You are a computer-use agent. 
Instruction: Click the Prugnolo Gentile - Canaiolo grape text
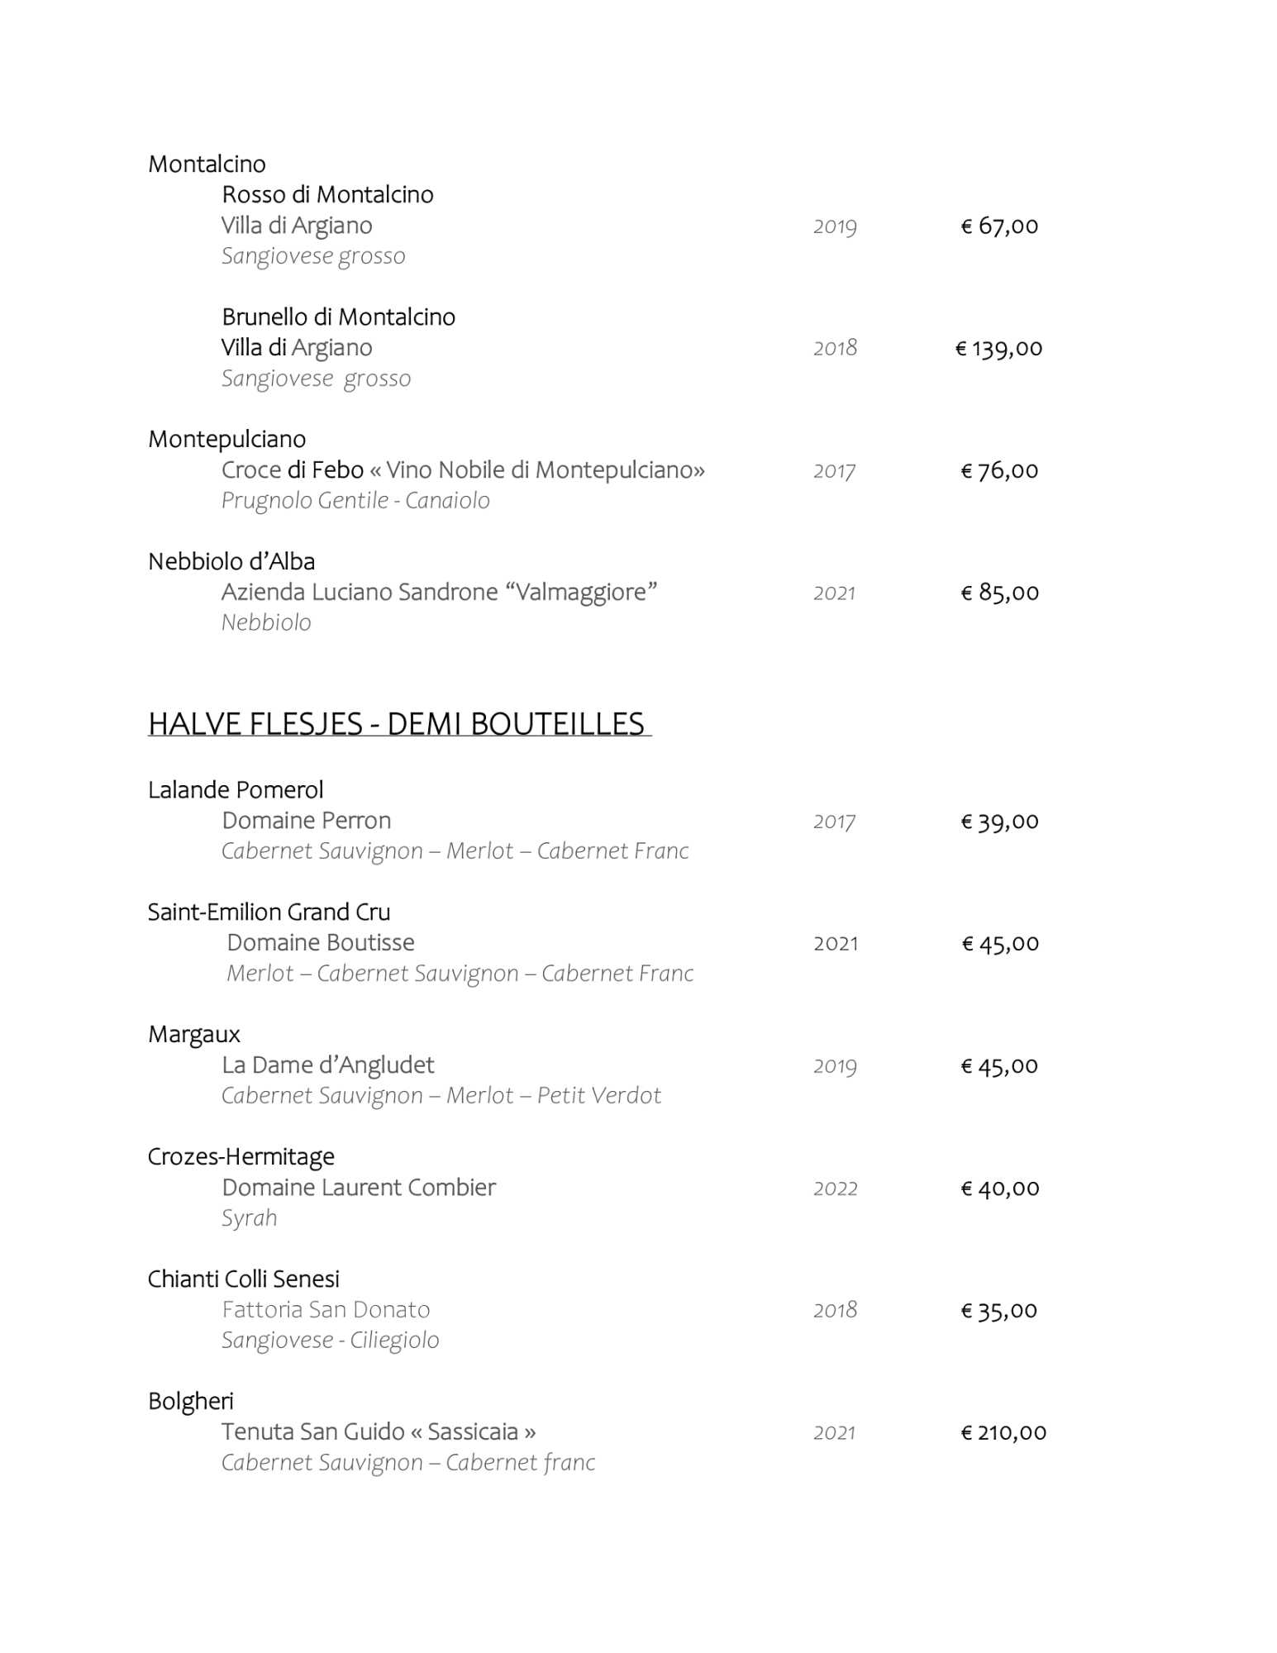[x=355, y=501]
